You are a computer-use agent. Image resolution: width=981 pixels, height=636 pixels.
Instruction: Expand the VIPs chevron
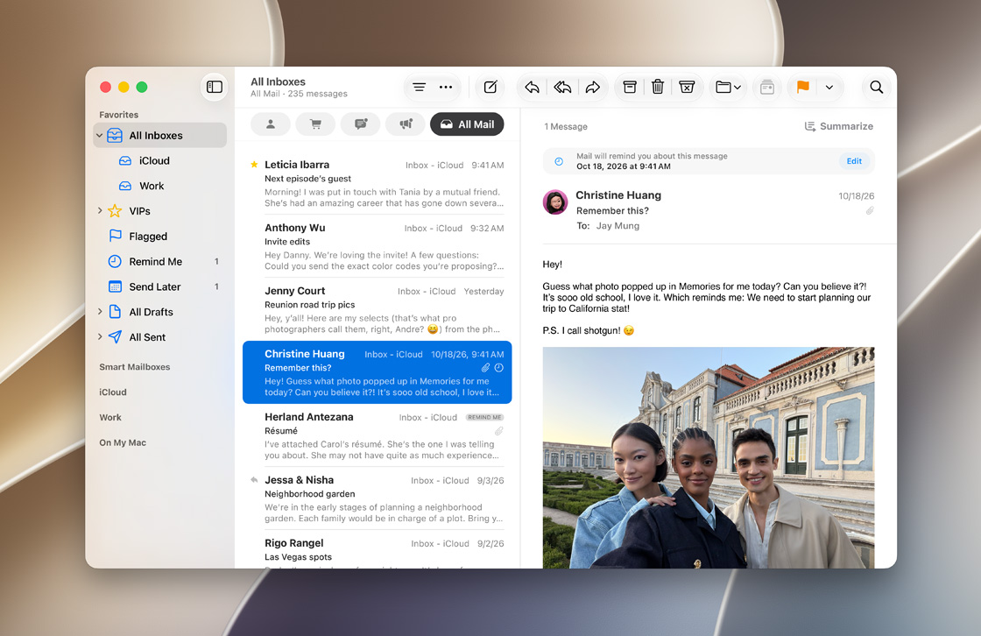tap(100, 211)
